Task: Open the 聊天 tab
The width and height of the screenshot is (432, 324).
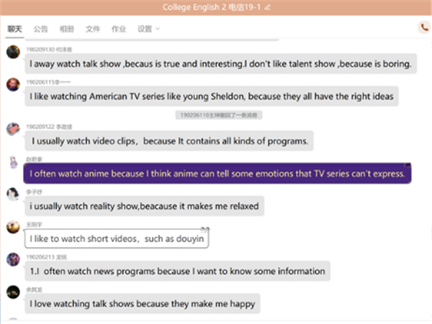Action: 14,29
